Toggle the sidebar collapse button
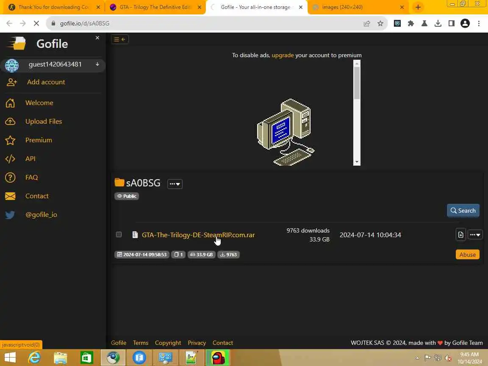This screenshot has width=488, height=366. point(119,39)
